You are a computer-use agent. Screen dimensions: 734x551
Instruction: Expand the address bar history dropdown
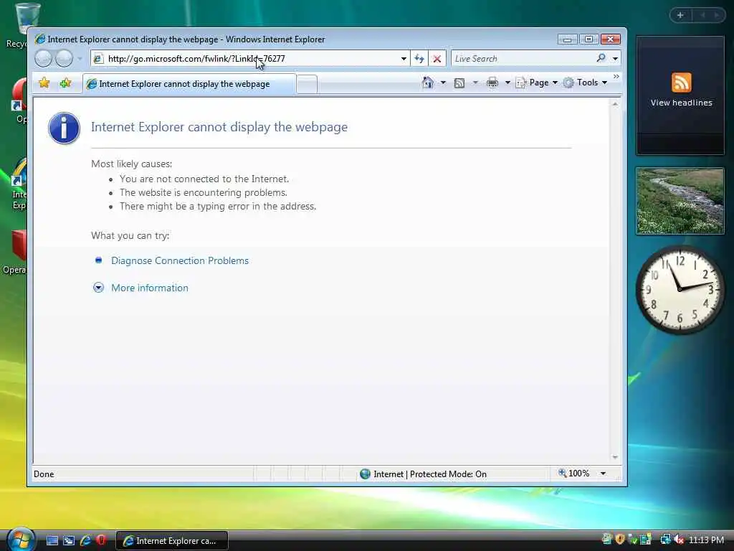pos(404,59)
